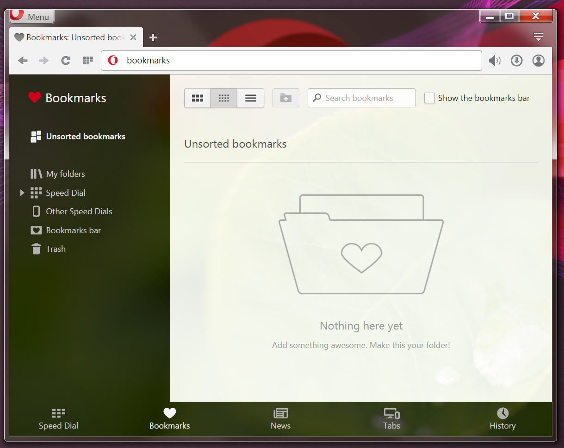Switch bookmarks to list view
564x448 pixels.
point(251,98)
